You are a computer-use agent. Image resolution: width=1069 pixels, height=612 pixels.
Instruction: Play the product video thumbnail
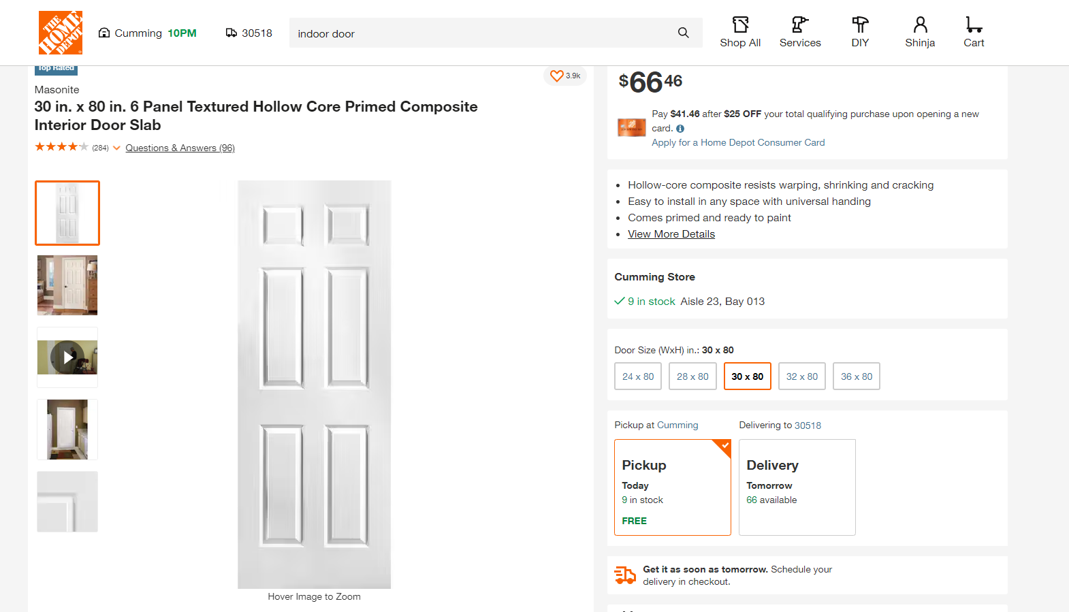67,357
